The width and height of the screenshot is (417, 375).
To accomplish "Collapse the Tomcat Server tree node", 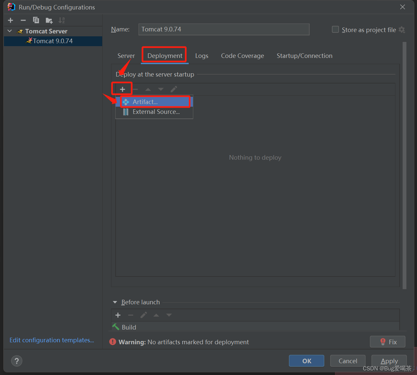I will pos(10,31).
